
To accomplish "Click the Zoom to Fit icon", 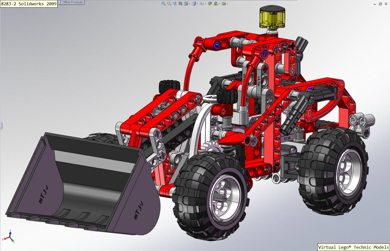I will [x=163, y=4].
